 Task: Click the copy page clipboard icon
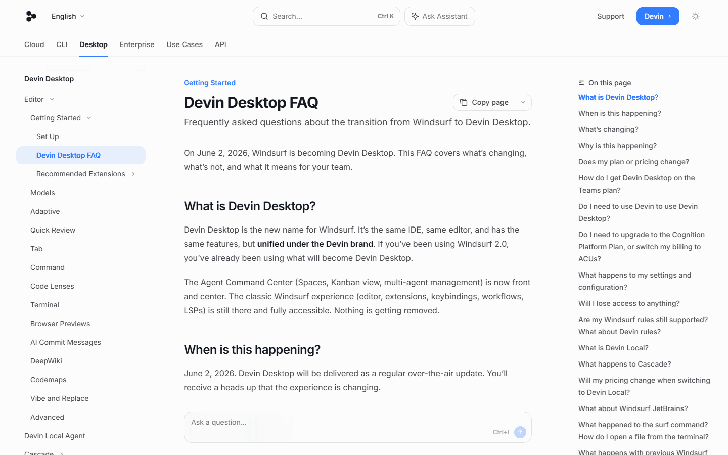pos(464,102)
